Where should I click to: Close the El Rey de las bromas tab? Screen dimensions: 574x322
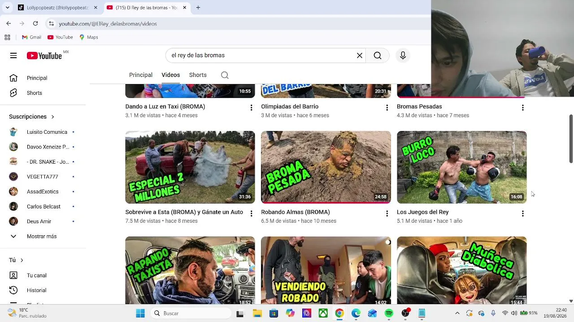click(185, 8)
